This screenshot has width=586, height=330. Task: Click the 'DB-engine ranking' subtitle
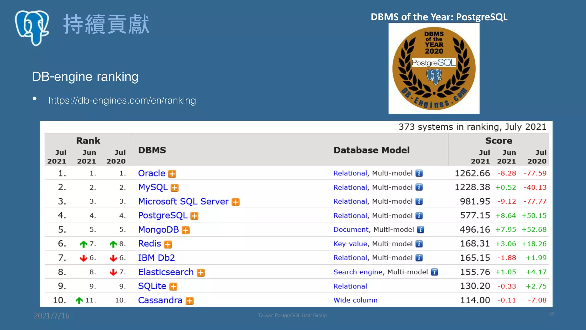[x=85, y=77]
